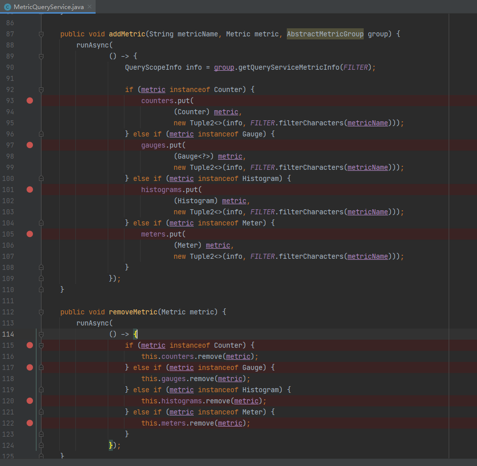
Task: Remove the breakpoint at counters.put line 93
Action: (30, 101)
